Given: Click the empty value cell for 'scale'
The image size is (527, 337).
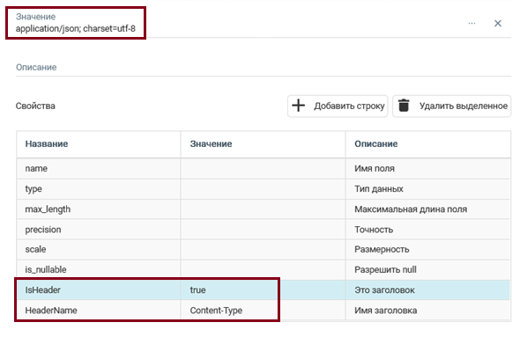Looking at the screenshot, I should coord(263,249).
